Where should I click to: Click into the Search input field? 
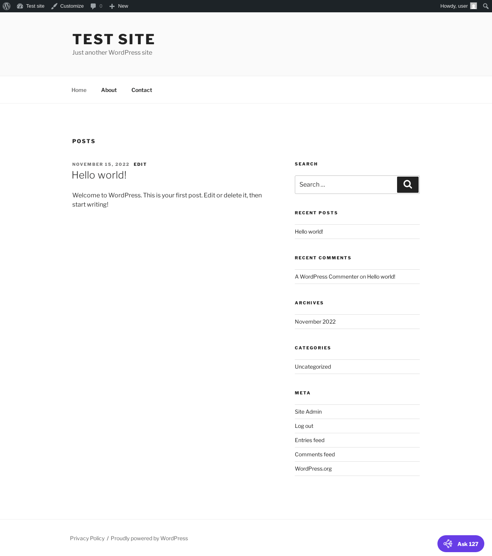[346, 185]
